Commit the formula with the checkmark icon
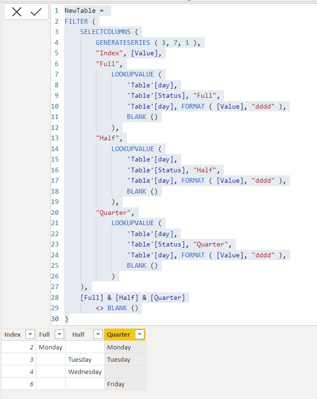This screenshot has height=399, width=317. 36,12
